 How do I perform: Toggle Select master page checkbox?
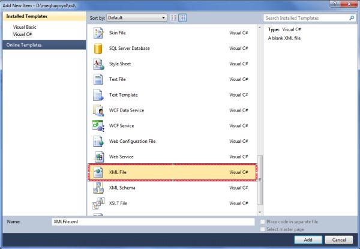(x=262, y=229)
